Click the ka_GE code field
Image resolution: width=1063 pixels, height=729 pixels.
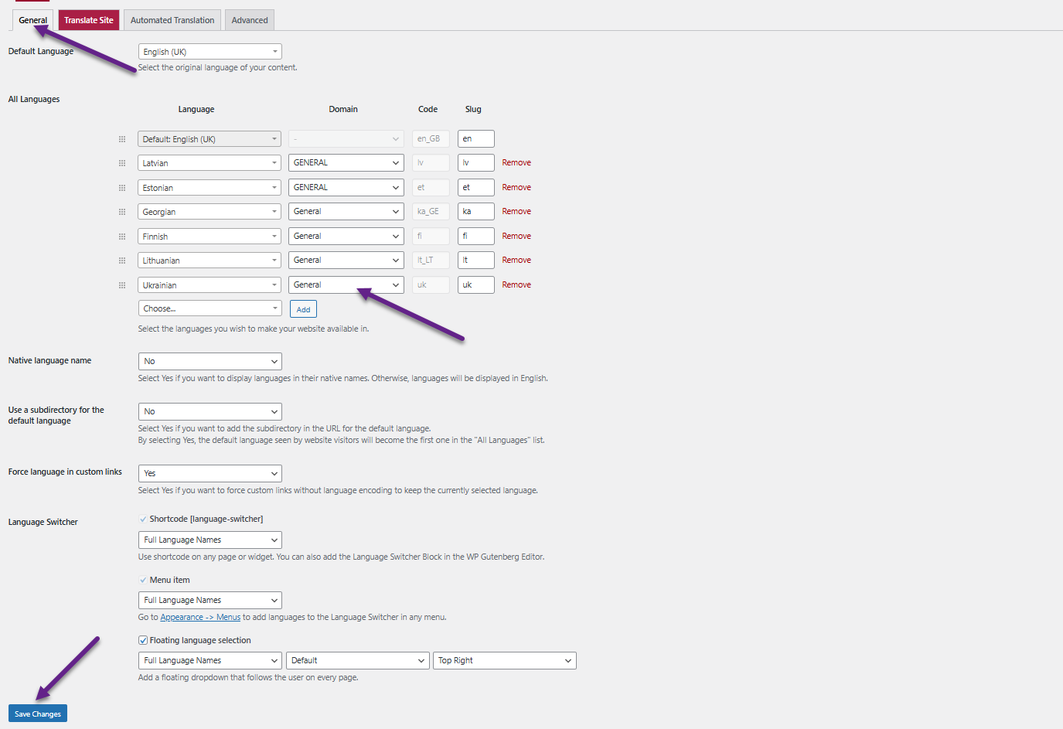[431, 211]
